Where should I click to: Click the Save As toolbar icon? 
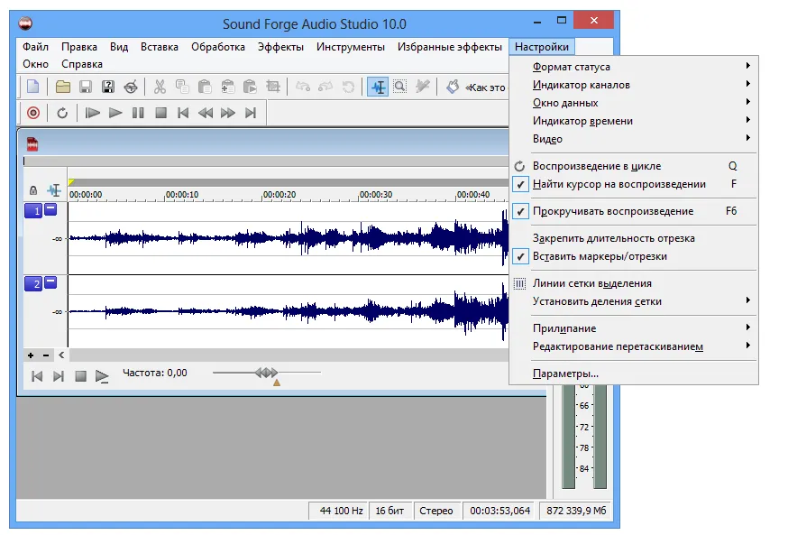click(108, 87)
